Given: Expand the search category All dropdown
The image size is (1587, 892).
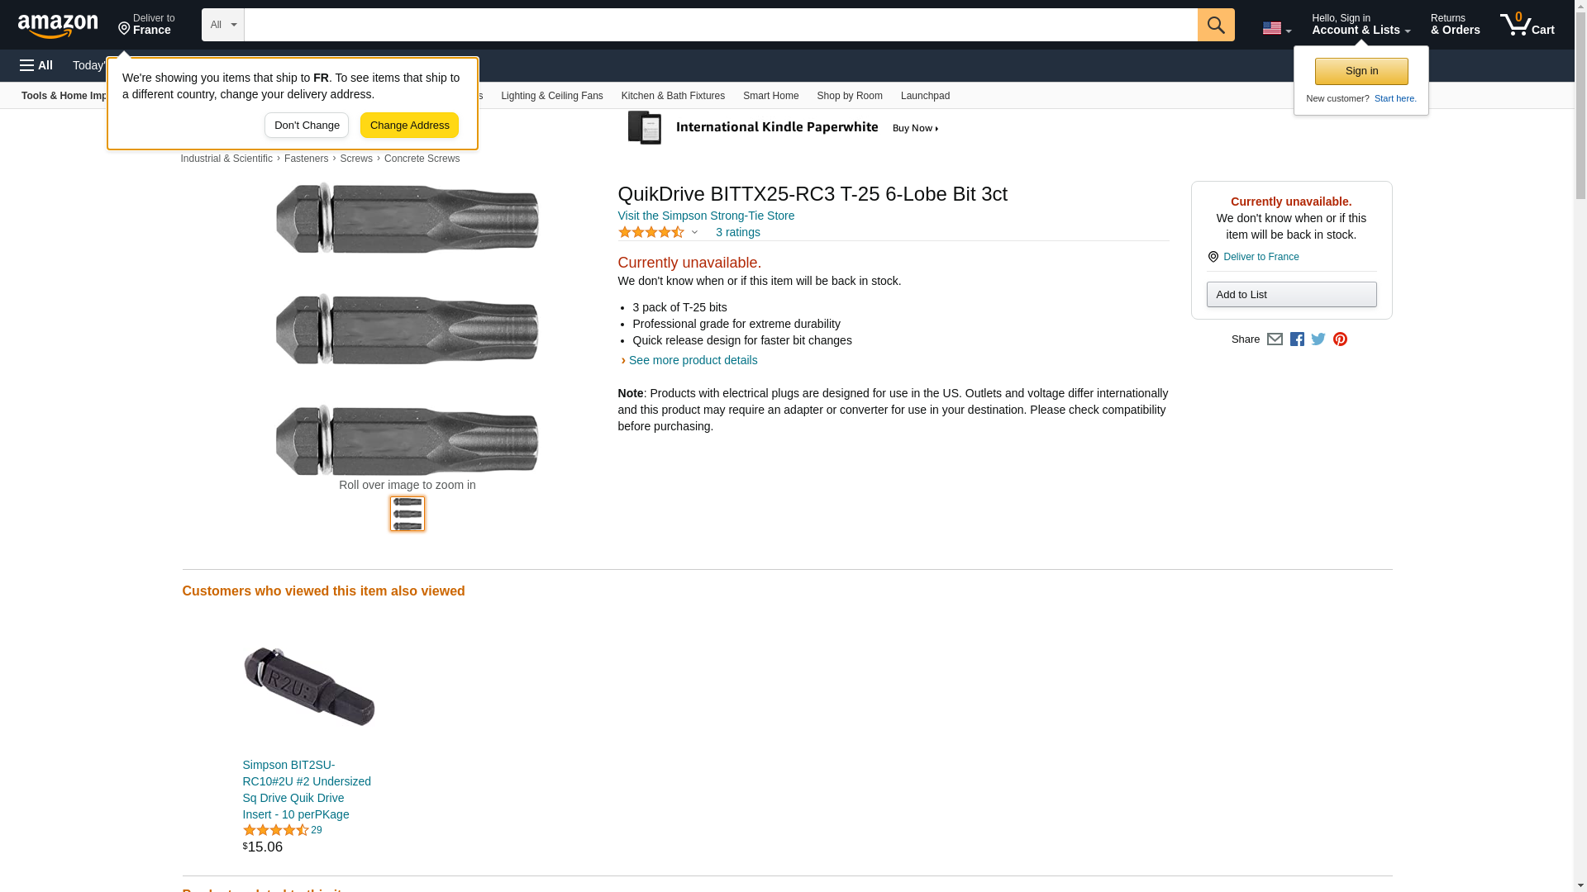Looking at the screenshot, I should coord(222,25).
